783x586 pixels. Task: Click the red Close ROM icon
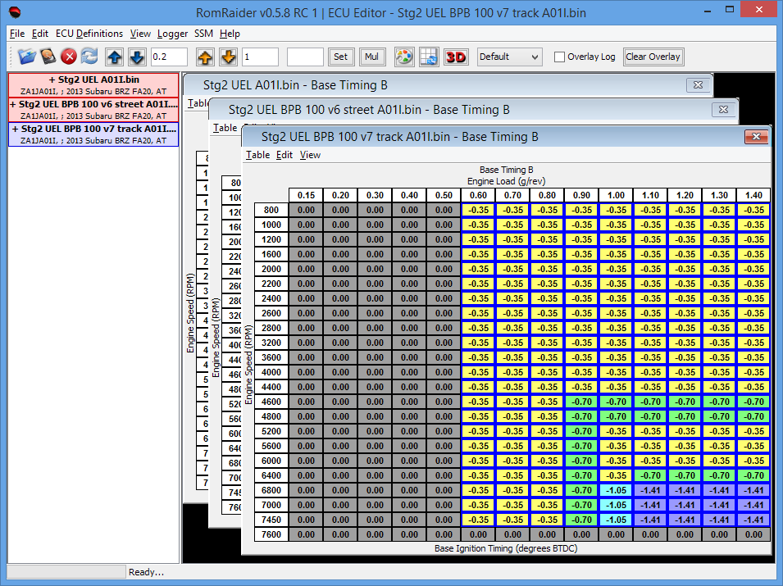(x=69, y=57)
